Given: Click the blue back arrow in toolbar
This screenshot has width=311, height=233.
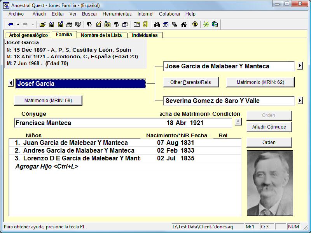Looking at the screenshot, I should tap(10, 24).
